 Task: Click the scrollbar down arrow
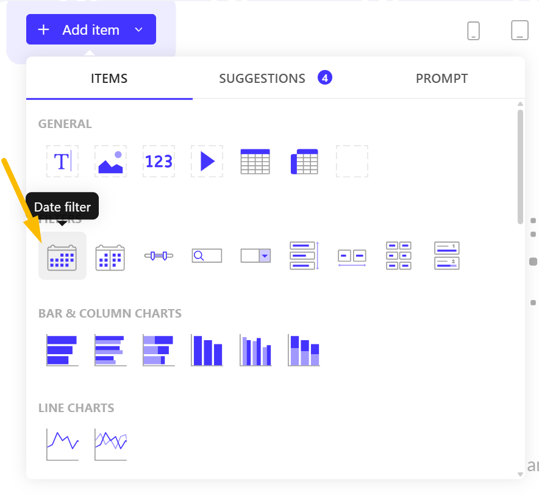point(521,474)
